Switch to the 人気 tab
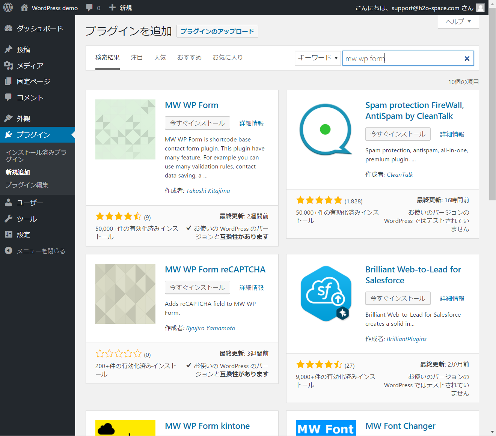 160,57
